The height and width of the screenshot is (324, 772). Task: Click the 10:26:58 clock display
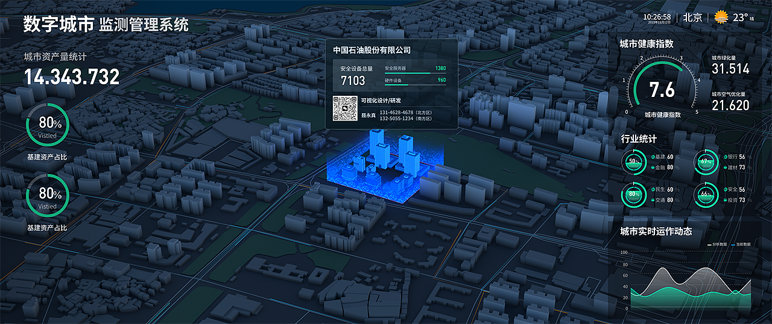point(657,16)
